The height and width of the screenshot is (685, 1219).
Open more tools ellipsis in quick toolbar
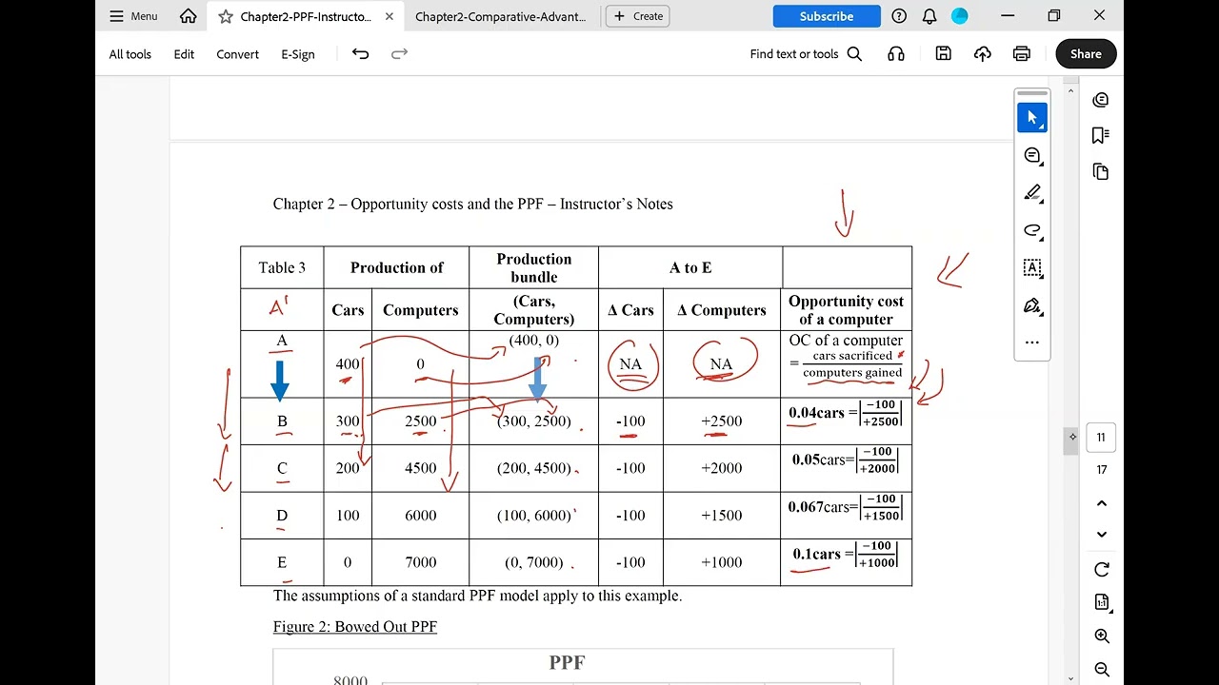coord(1032,342)
